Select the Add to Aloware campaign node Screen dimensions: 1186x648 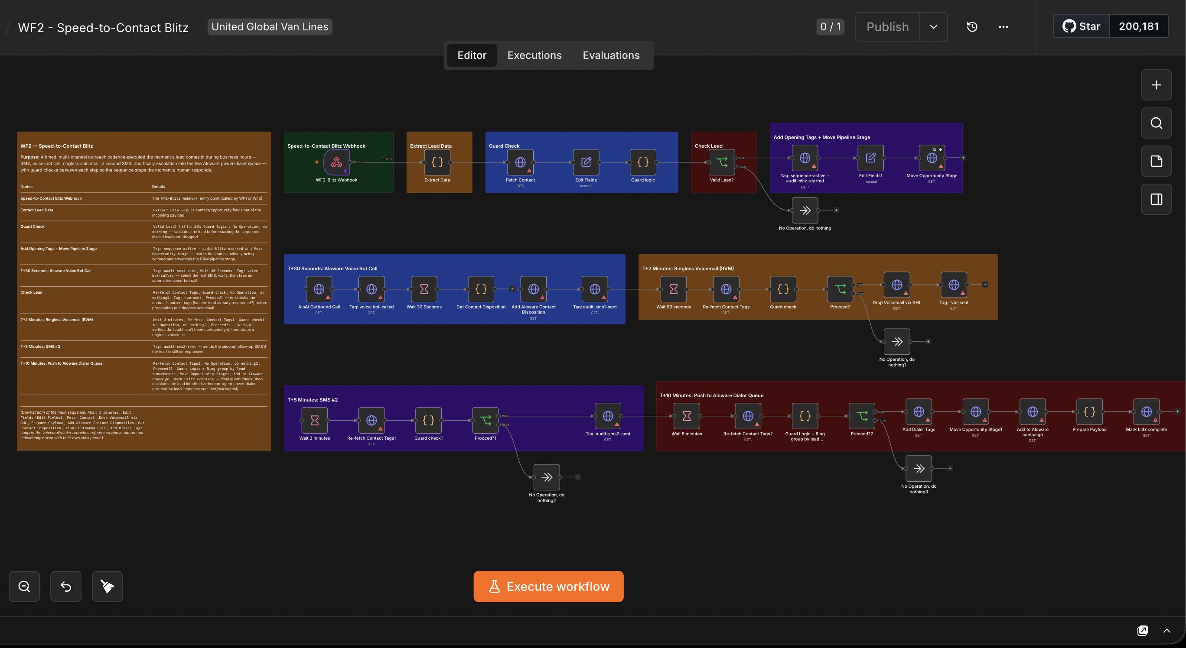pos(1033,411)
